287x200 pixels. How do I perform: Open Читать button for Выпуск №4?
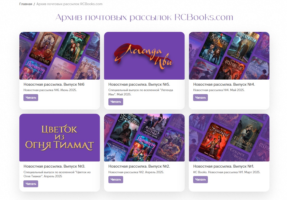coord(200,98)
